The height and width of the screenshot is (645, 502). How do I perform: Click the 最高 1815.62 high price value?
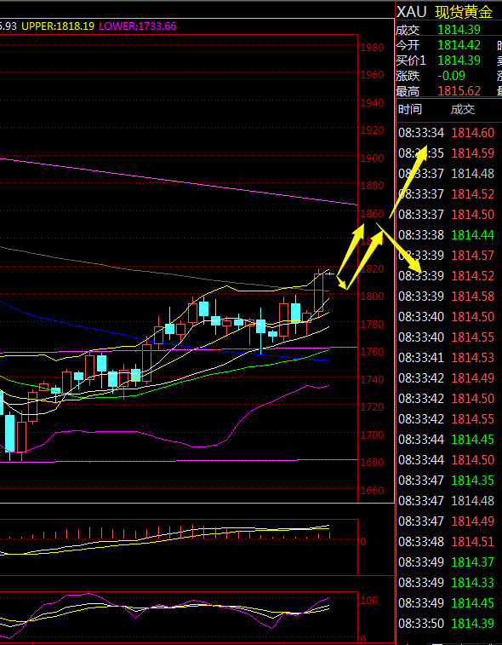click(x=459, y=91)
